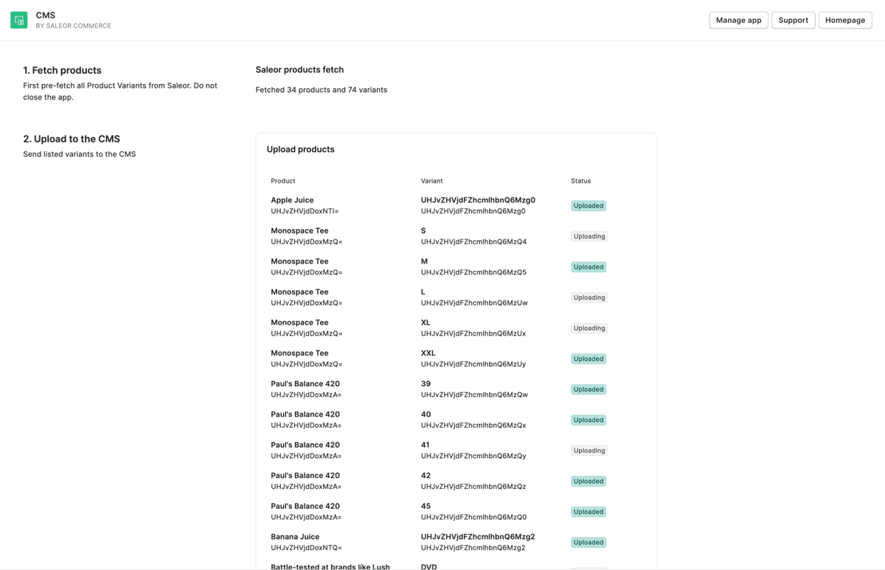Click the CMS title in the header
Screen dimensions: 885x570
[x=46, y=15]
